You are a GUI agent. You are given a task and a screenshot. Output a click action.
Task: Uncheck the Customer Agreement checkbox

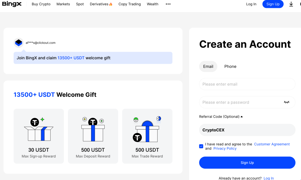coord(201,146)
